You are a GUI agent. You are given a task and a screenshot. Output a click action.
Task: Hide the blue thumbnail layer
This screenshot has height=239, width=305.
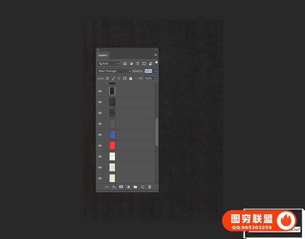tap(100, 135)
